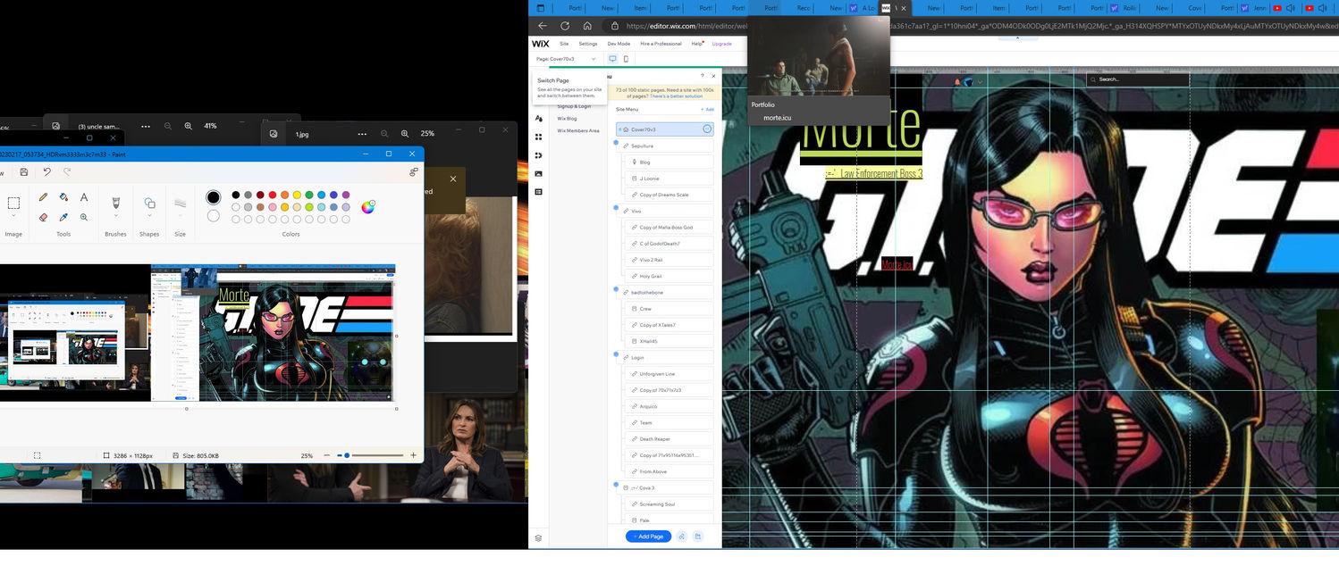Open options circle on Cover70v3 page row
1339x574 pixels.
point(706,129)
